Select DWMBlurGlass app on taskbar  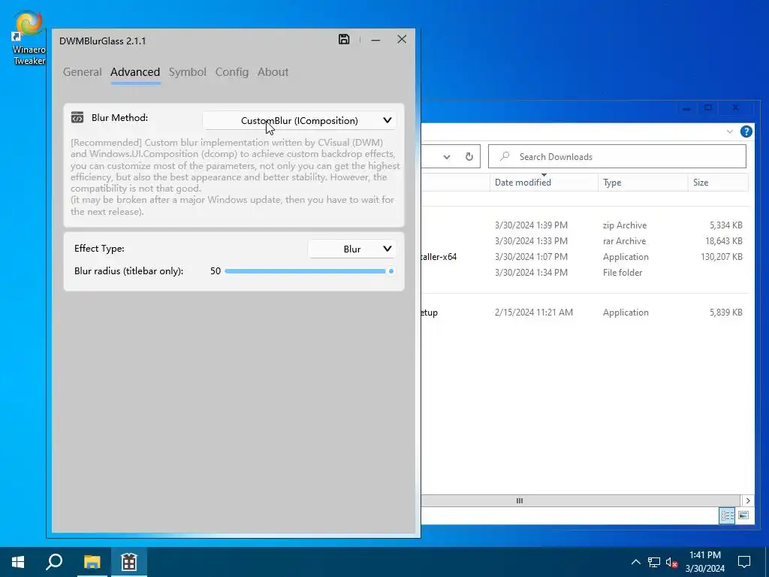click(129, 562)
